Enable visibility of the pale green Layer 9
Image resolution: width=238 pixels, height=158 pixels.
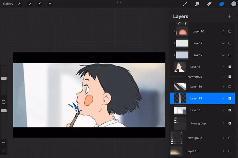point(230,43)
